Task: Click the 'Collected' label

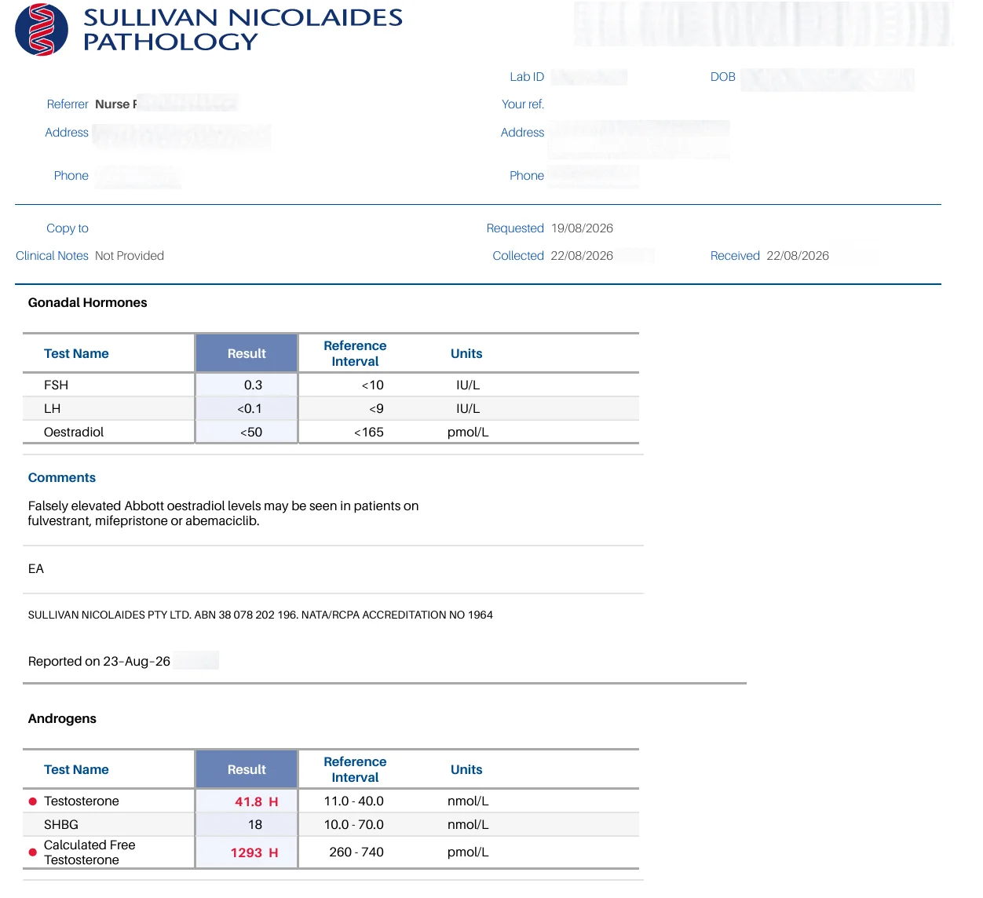Action: 518,256
